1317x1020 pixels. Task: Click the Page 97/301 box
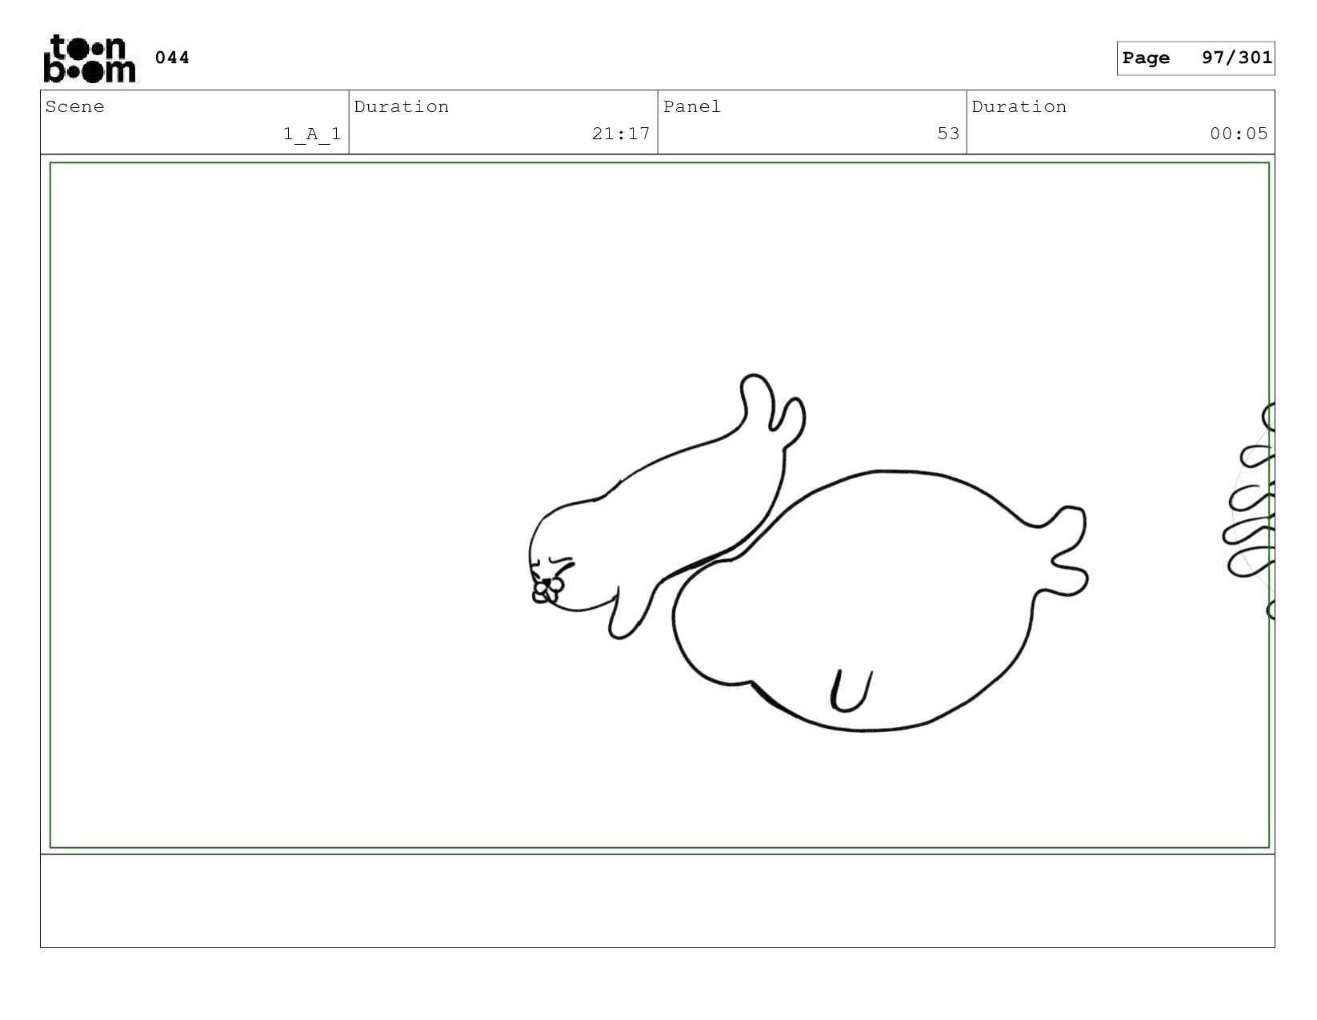point(1195,58)
